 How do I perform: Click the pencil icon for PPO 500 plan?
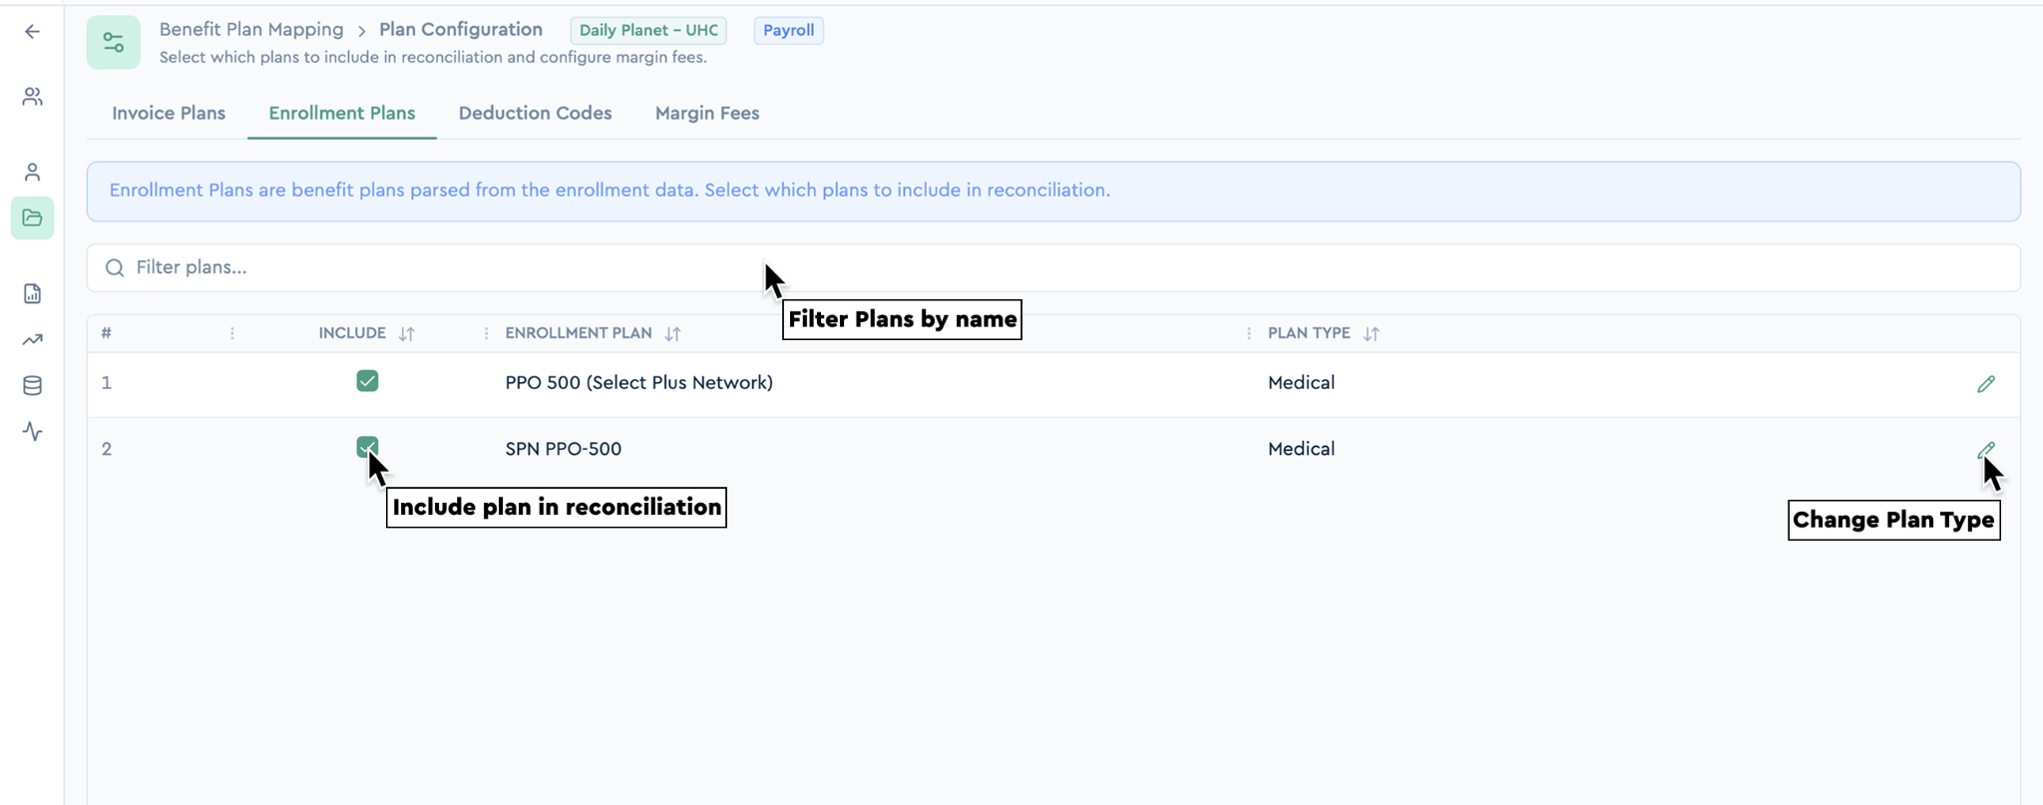[1986, 384]
